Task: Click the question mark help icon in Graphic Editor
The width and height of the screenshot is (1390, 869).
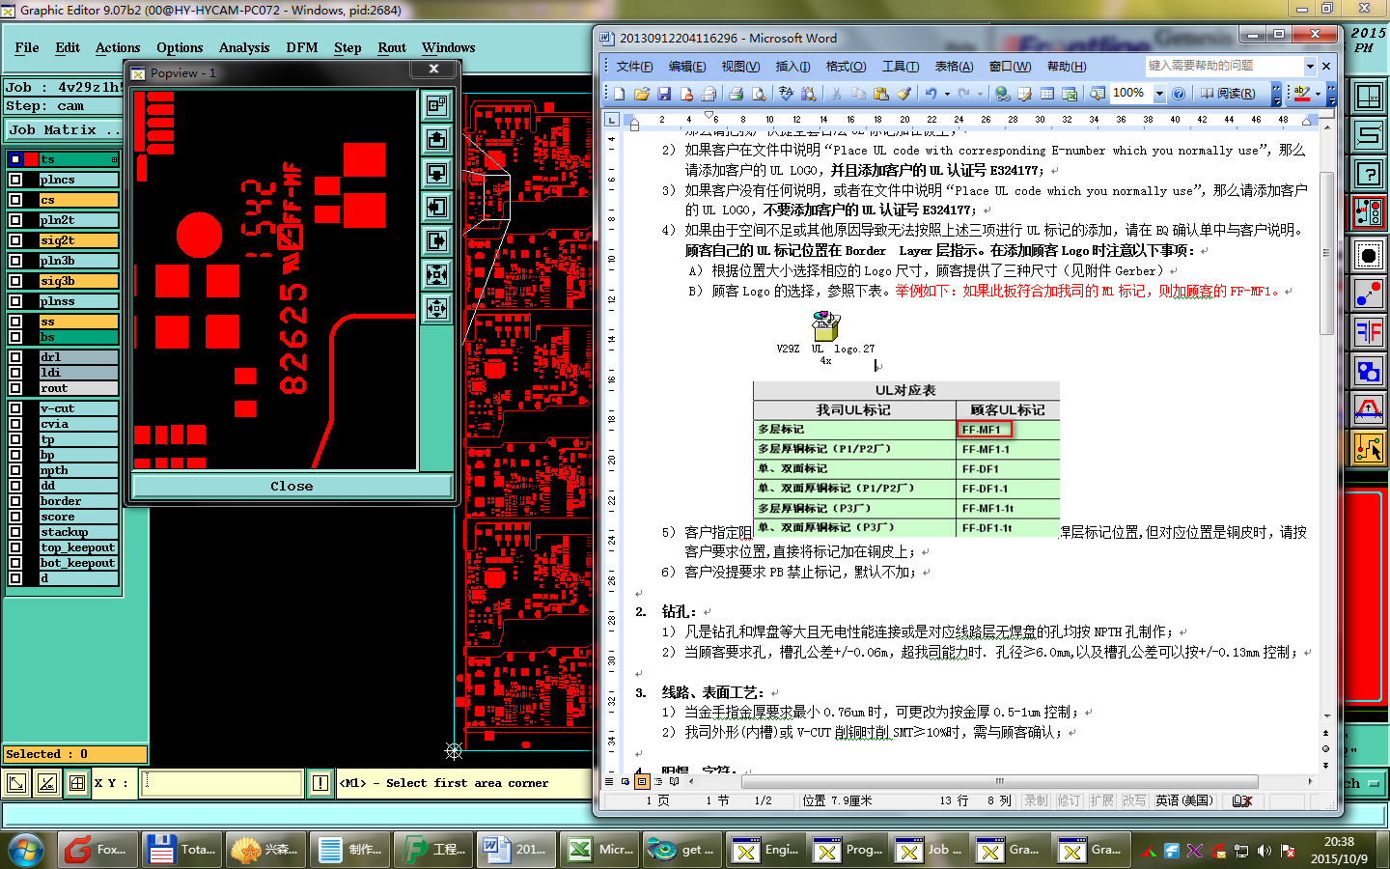Action: pos(1369,174)
